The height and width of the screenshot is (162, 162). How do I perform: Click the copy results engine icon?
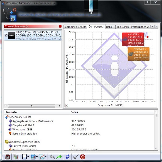(x=16, y=157)
